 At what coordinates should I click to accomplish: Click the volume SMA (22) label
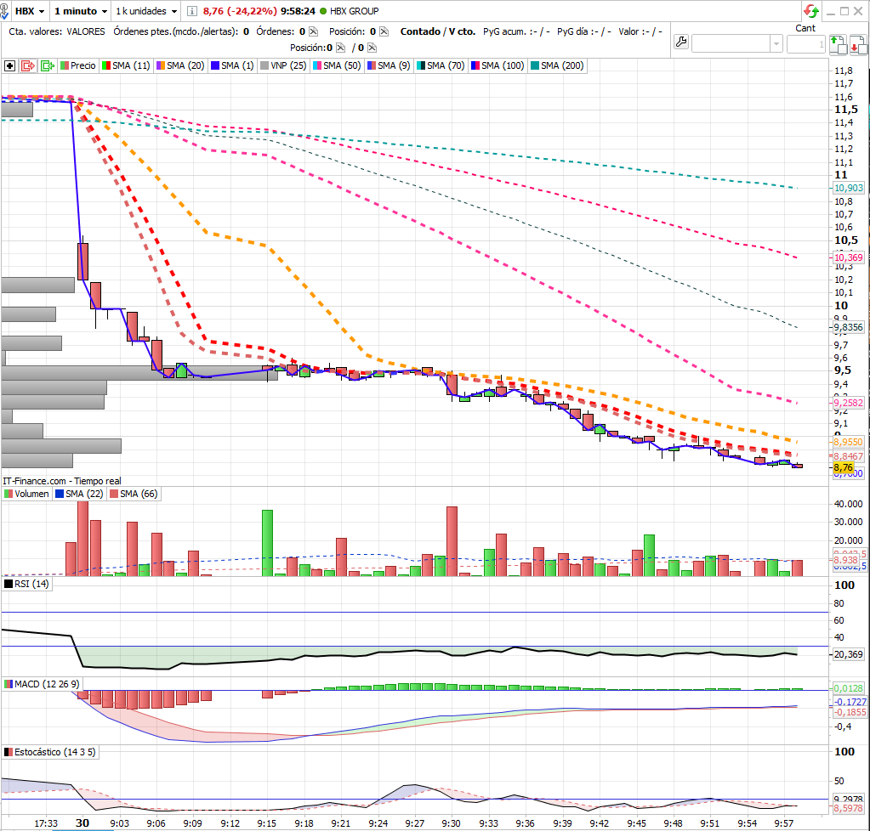point(79,494)
